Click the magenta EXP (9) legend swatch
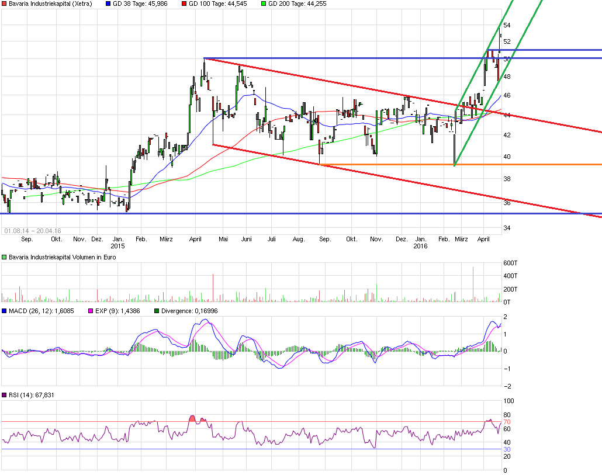 [91, 311]
